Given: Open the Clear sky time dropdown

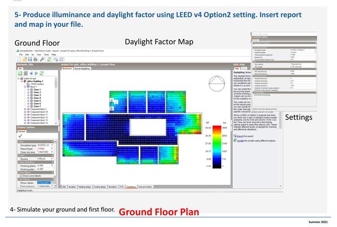Looking at the screenshot, I should click(52, 152).
